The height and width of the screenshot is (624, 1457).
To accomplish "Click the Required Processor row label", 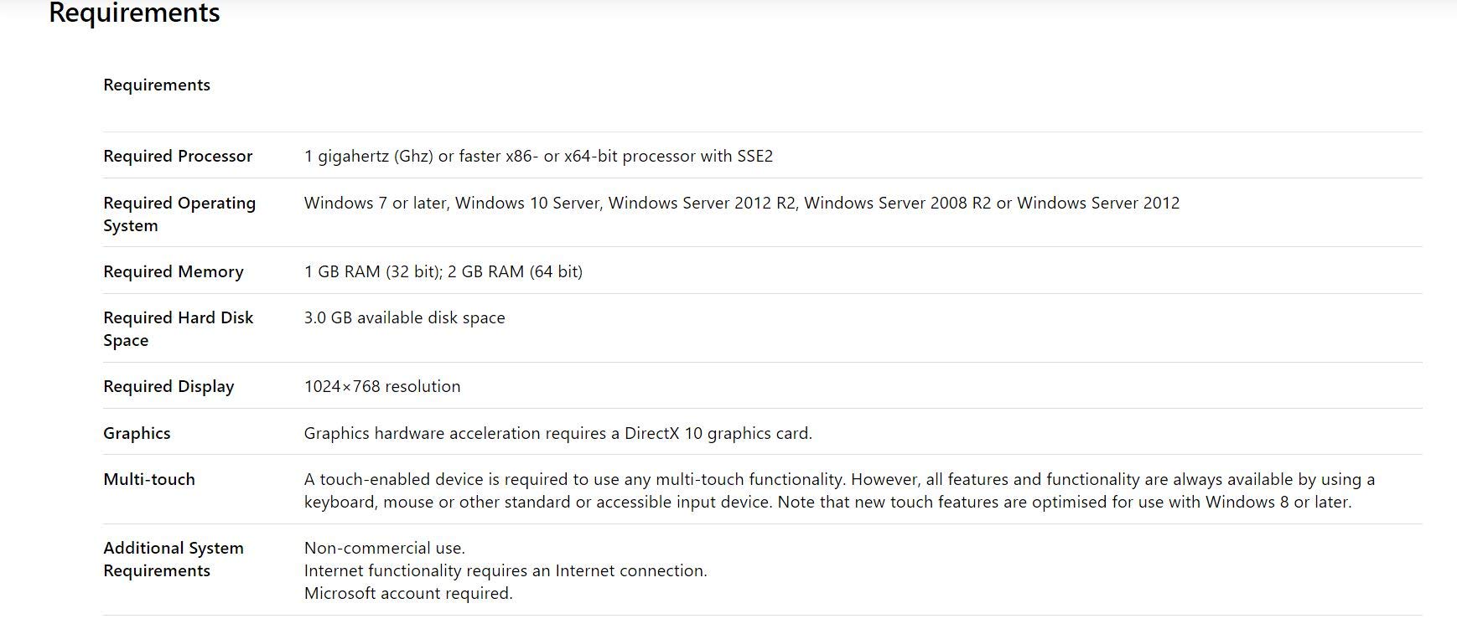I will (x=178, y=156).
